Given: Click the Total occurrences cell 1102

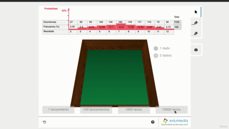Looking at the screenshot, I should click(x=177, y=22).
